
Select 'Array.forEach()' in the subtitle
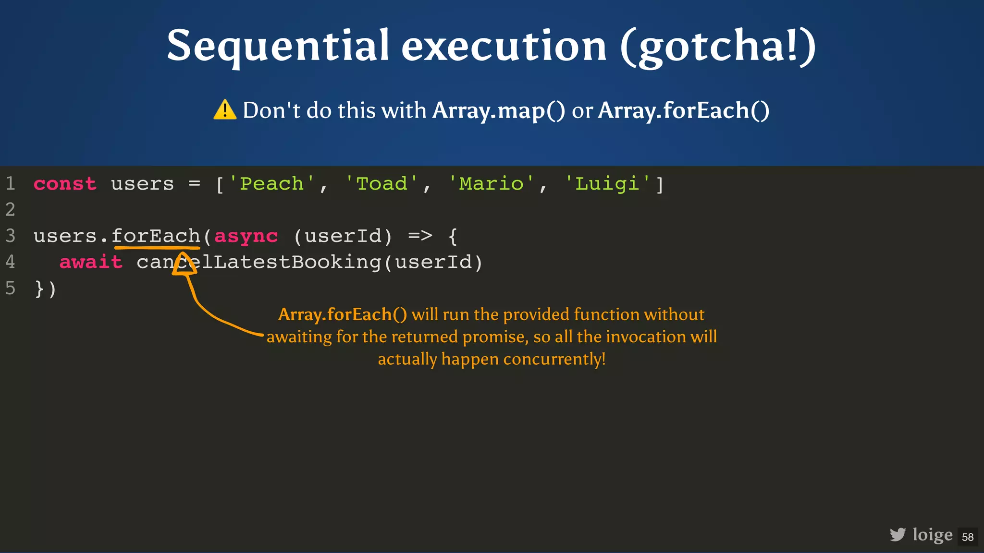684,110
